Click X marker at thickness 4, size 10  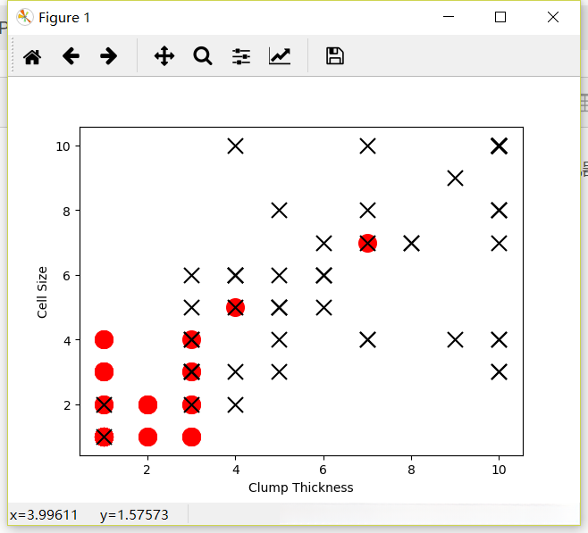[x=236, y=146]
